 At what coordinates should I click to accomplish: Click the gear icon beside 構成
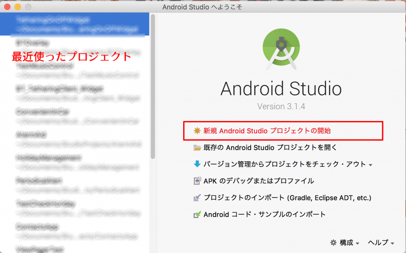(x=333, y=243)
